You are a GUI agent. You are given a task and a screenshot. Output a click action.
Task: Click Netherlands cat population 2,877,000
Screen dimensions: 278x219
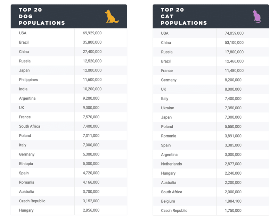[x=233, y=164]
